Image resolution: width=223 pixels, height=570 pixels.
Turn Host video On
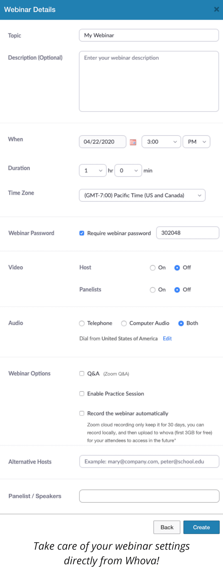click(x=153, y=268)
